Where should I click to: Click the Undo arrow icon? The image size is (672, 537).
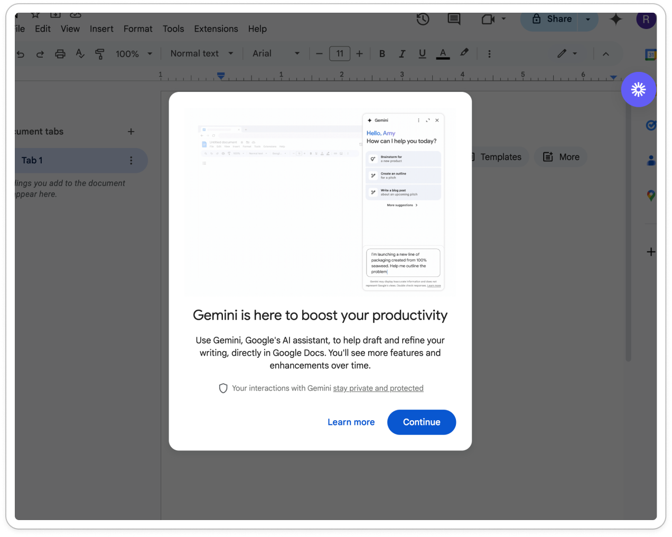pos(21,54)
